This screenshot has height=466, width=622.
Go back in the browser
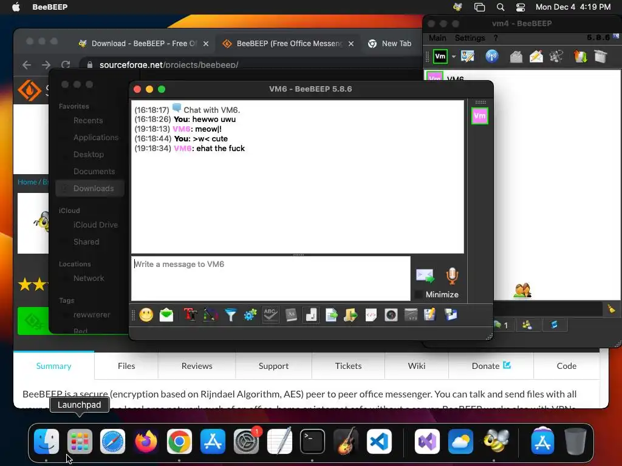tap(27, 64)
